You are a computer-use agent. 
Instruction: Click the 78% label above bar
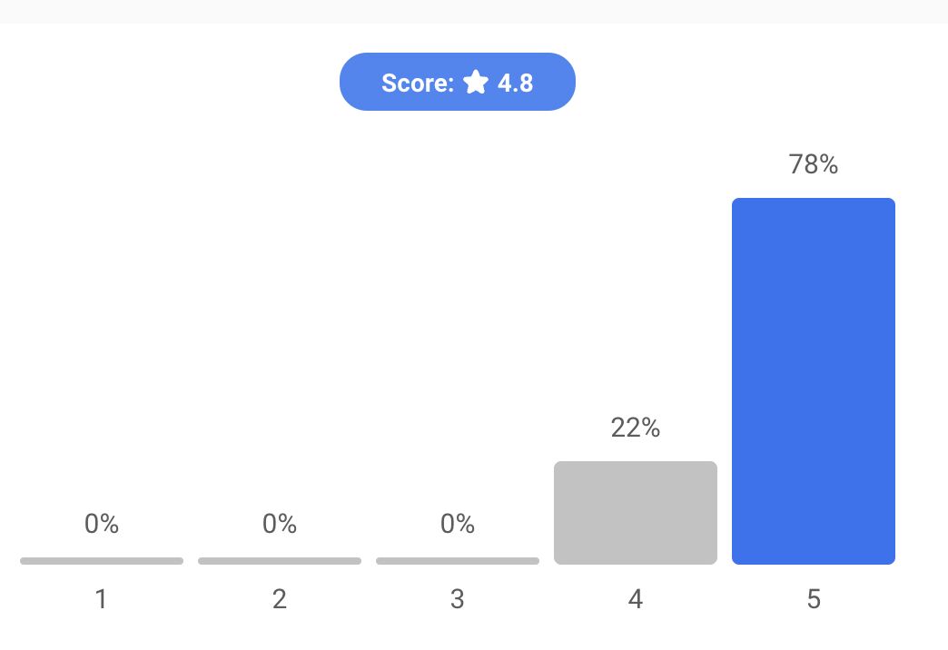814,164
